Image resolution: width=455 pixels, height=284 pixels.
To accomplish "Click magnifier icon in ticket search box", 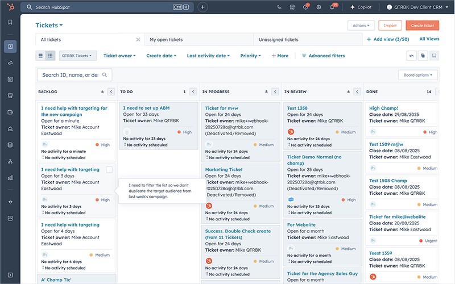I will tap(105, 75).
